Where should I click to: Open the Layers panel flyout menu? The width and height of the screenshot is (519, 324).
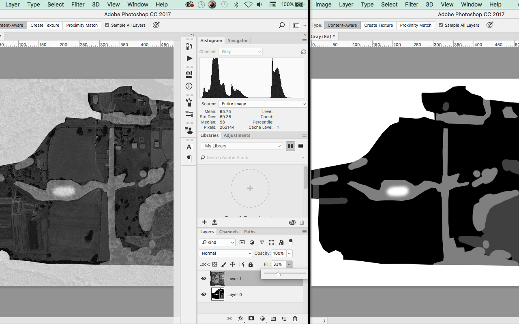pyautogui.click(x=305, y=232)
